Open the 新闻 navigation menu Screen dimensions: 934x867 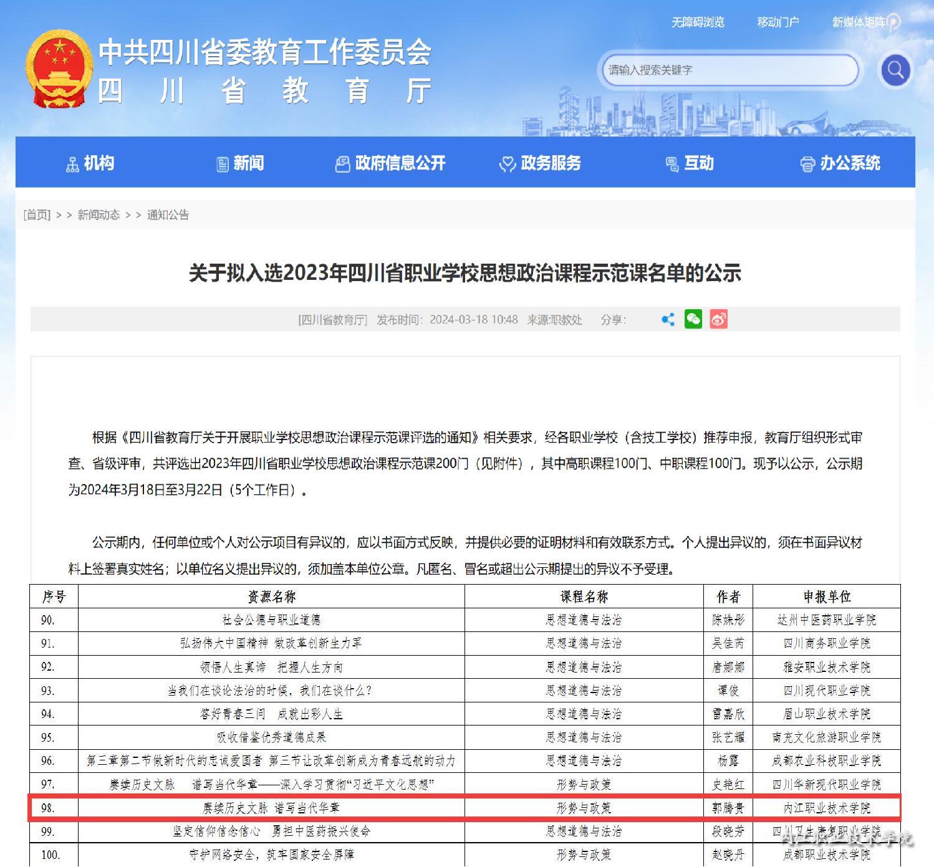point(240,163)
